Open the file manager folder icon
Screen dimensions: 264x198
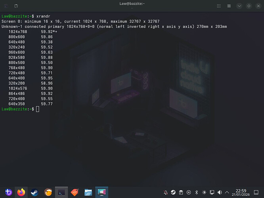tap(88, 192)
